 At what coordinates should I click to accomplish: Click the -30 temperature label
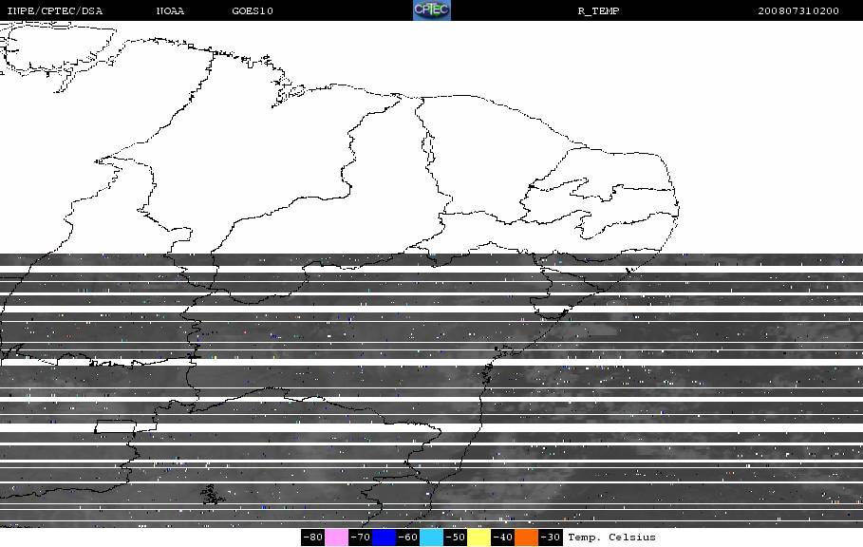(x=550, y=538)
